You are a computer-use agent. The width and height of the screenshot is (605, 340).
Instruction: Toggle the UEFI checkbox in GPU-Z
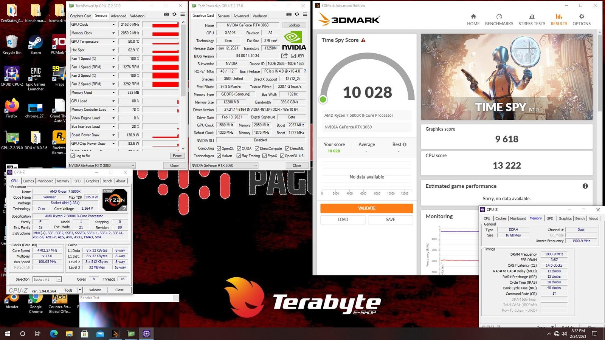[x=294, y=56]
